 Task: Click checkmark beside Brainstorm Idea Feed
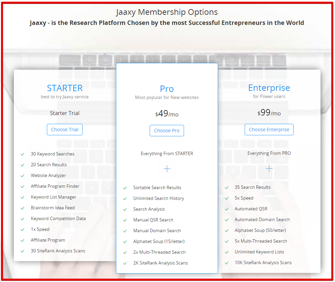pyautogui.click(x=23, y=208)
